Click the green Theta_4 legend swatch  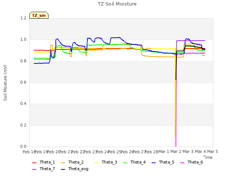[x=125, y=163]
